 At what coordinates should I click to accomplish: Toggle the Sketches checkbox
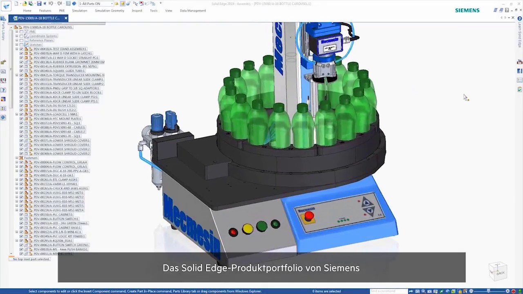(21, 45)
